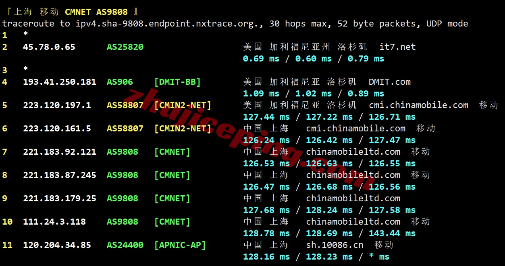The height and width of the screenshot is (266, 505).
Task: Click [CMIN2-NET] tag on hop 5
Action: (183, 105)
